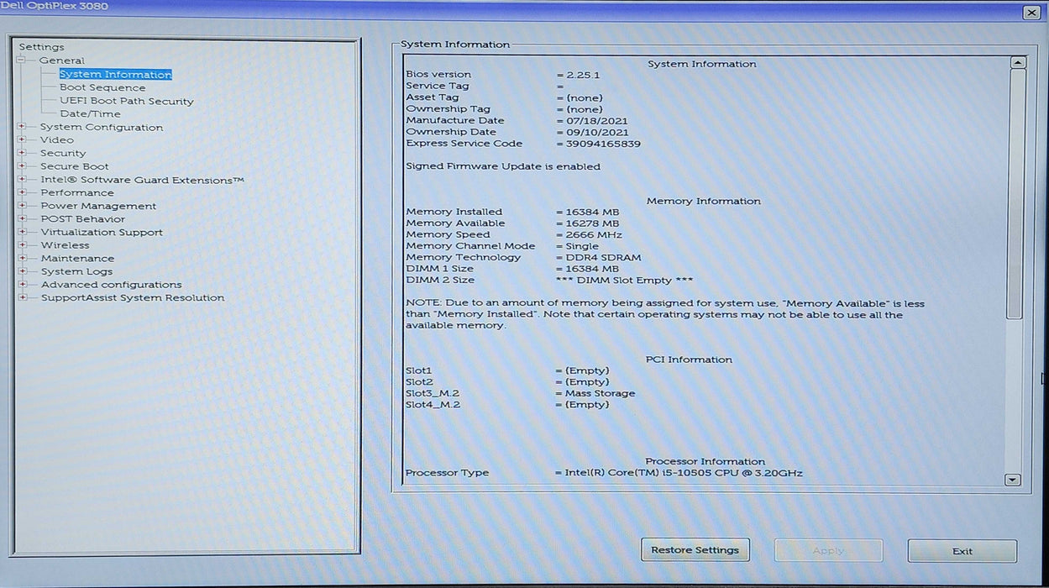Viewport: 1049px width, 588px height.
Task: Close the BIOS setup window
Action: (1031, 13)
